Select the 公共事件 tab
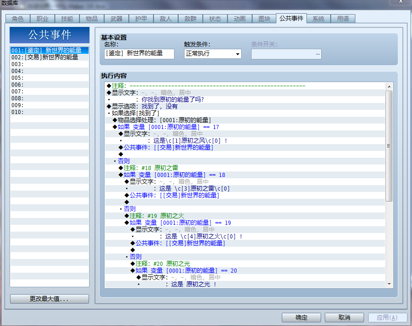The height and width of the screenshot is (326, 412). (291, 18)
